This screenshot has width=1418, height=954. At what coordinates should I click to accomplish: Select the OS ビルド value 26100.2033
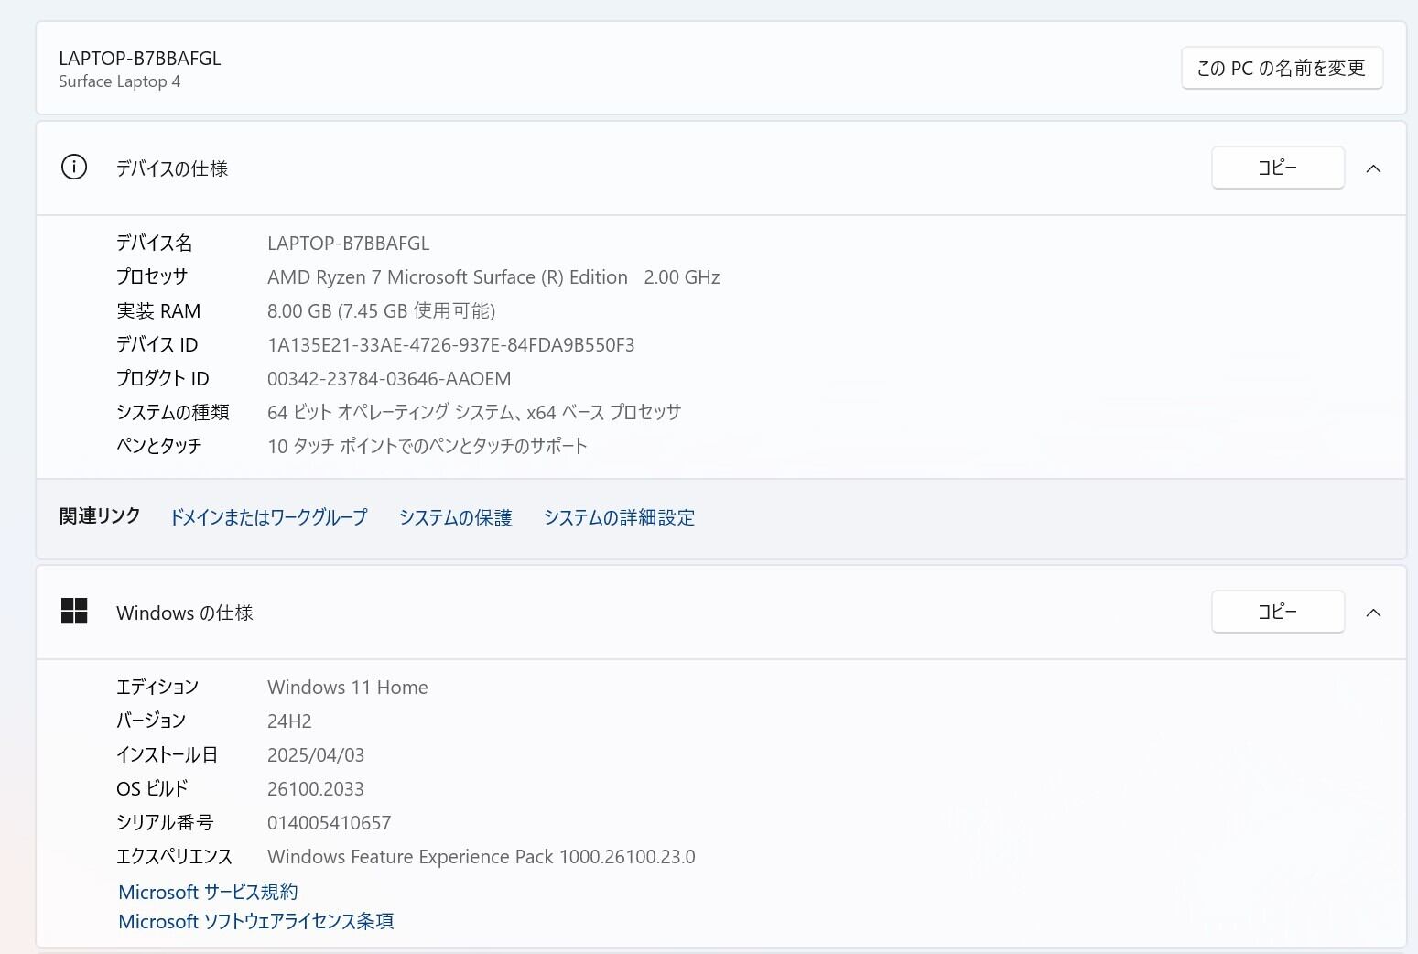coord(316,789)
